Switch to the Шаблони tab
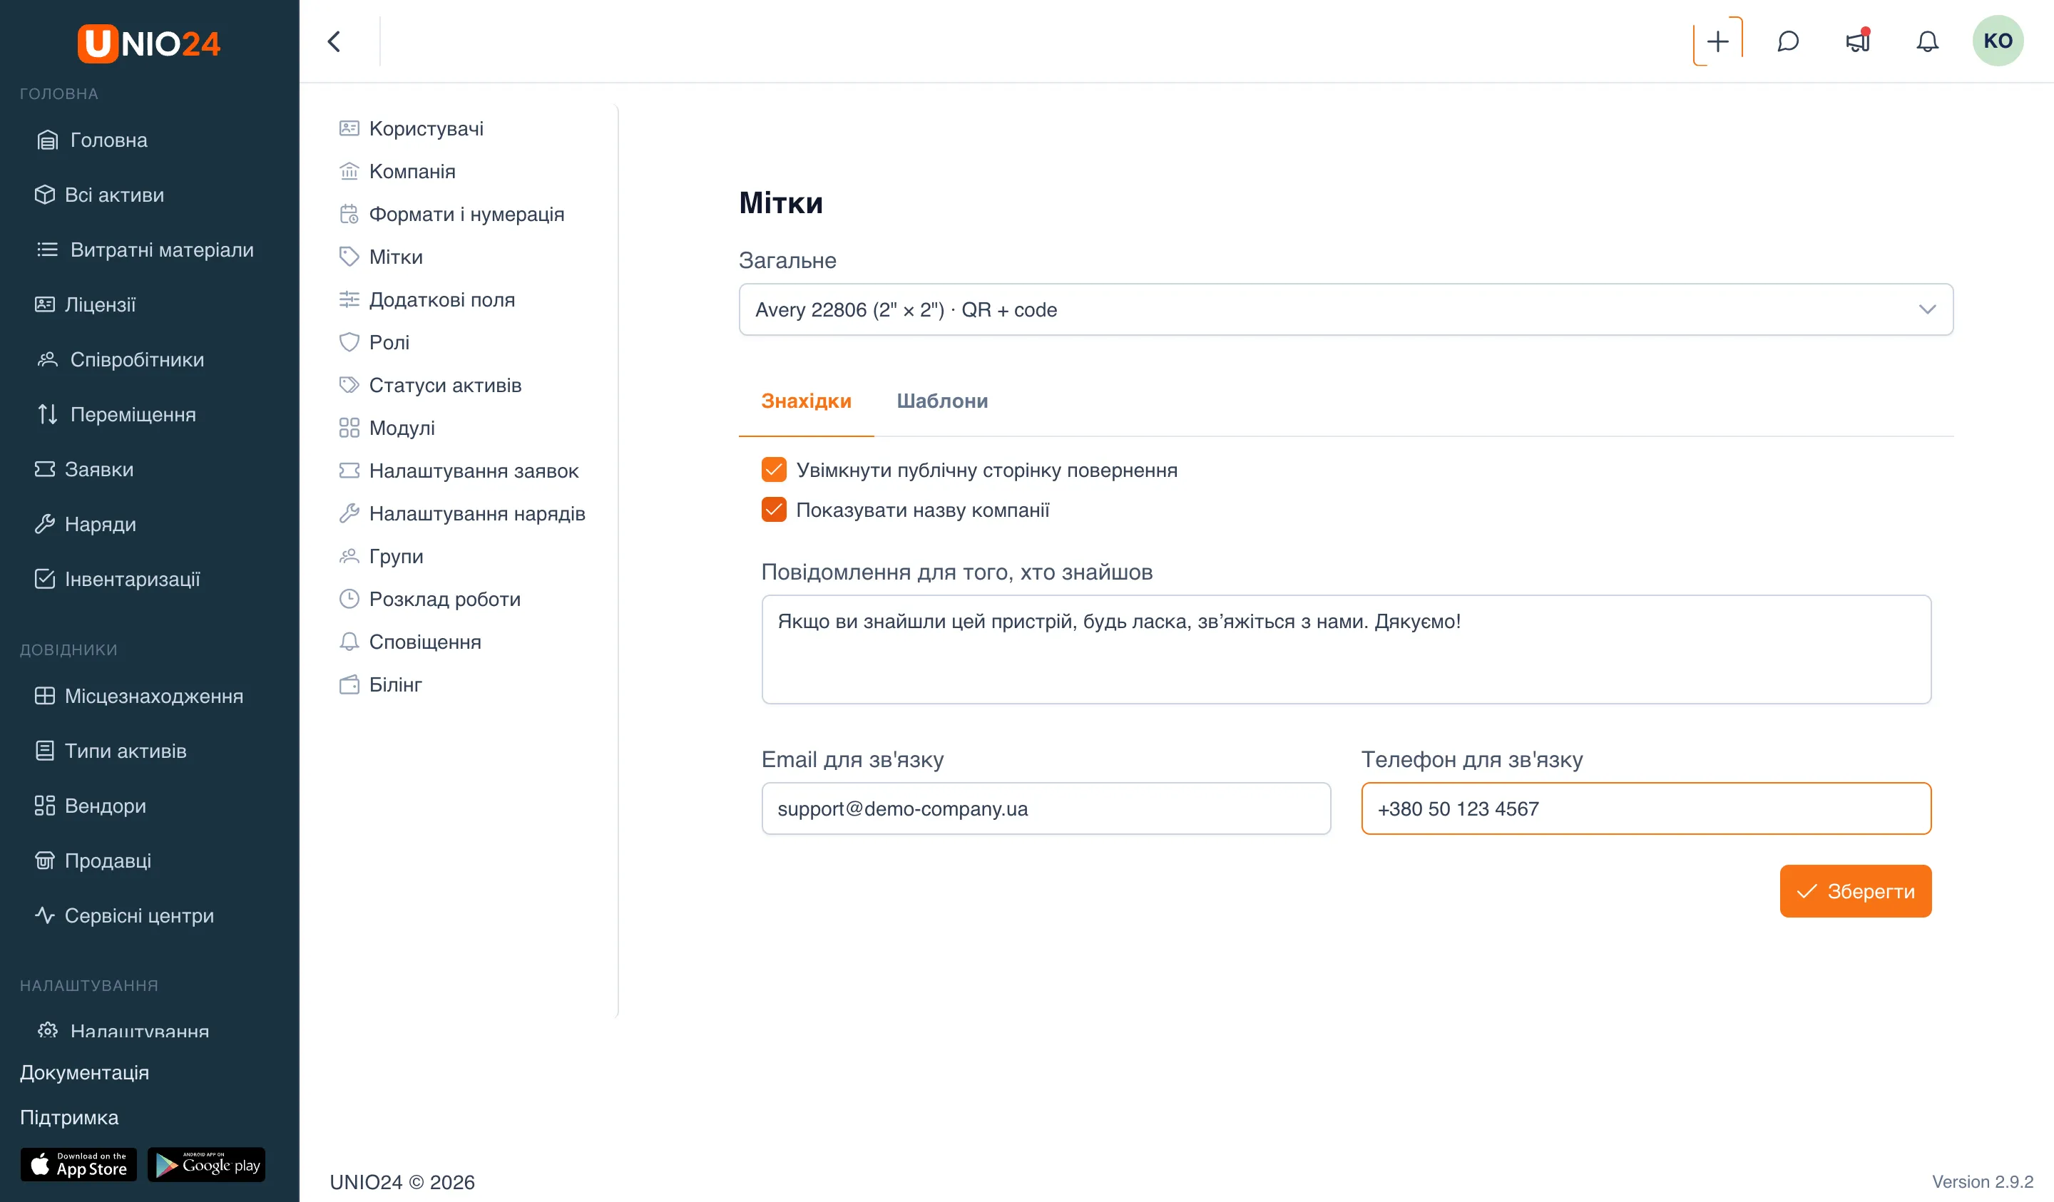The width and height of the screenshot is (2054, 1202). tap(942, 401)
